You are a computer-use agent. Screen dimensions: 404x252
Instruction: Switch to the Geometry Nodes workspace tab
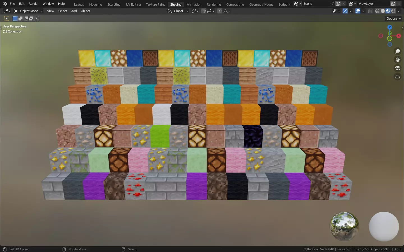click(x=261, y=4)
